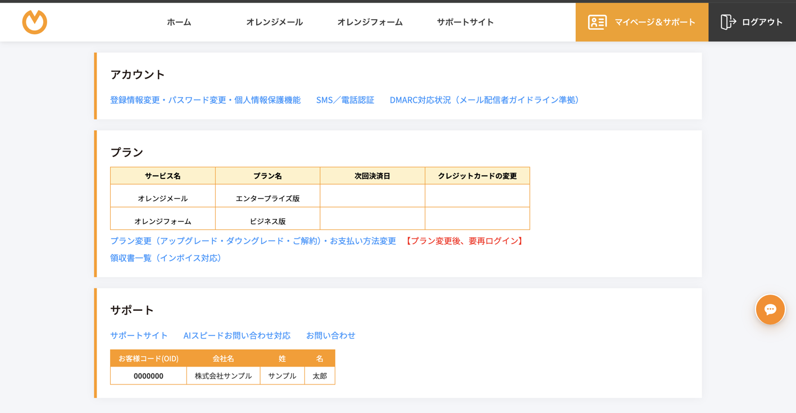796x413 pixels.
Task: Select the サンプル surname cell
Action: [x=282, y=376]
